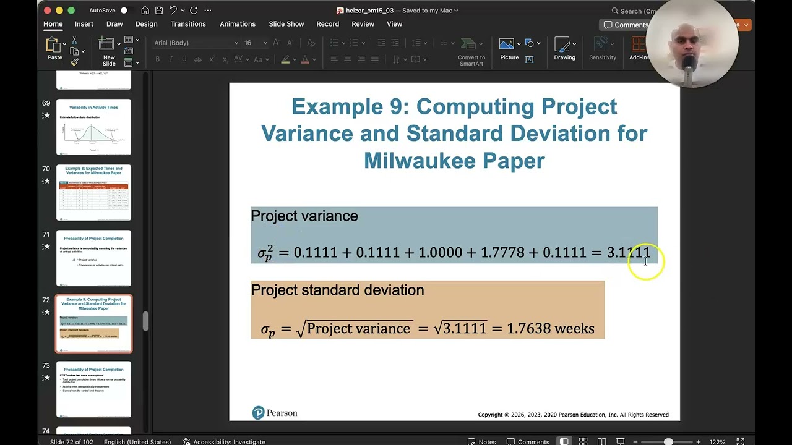
Task: Expand the Paste options arrow
Action: (64, 44)
